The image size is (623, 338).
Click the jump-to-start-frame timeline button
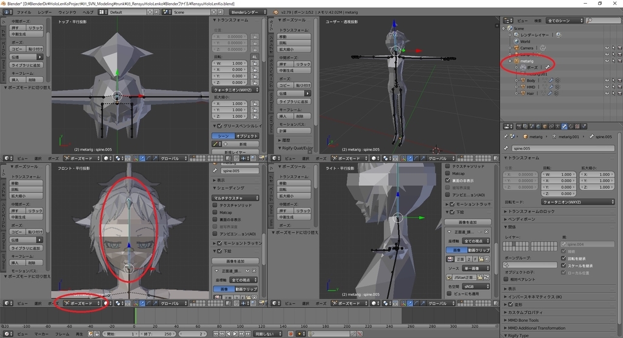(215, 334)
